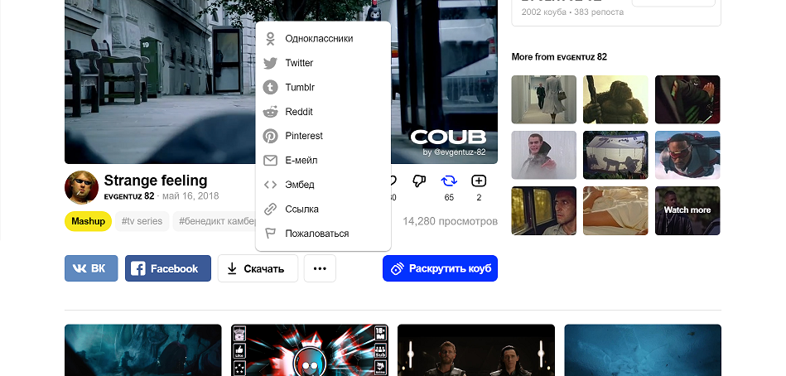Click the 14,280 просмотров view count

(450, 221)
